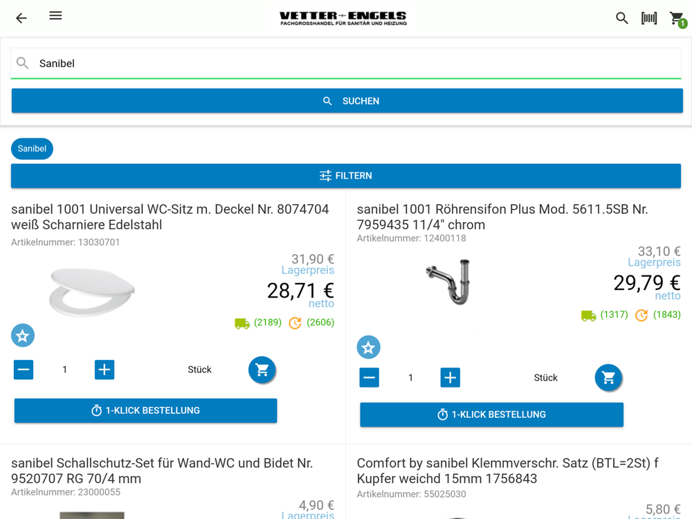Click into the Sanibel search field
Image resolution: width=692 pixels, height=519 pixels.
[346, 64]
